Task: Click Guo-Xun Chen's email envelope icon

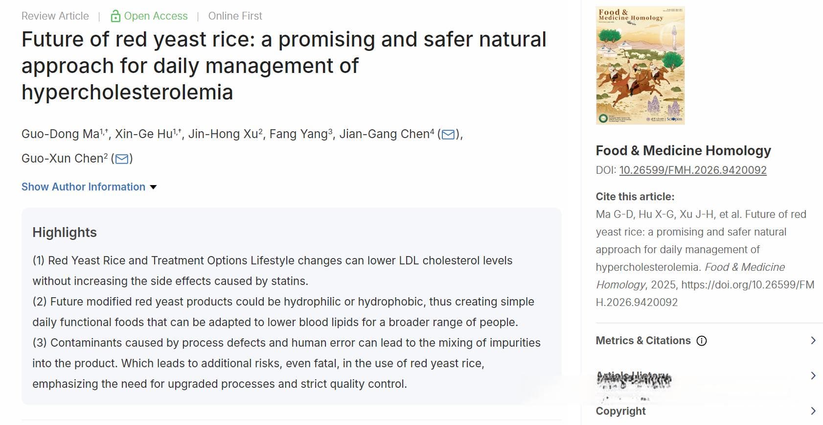Action: click(122, 159)
